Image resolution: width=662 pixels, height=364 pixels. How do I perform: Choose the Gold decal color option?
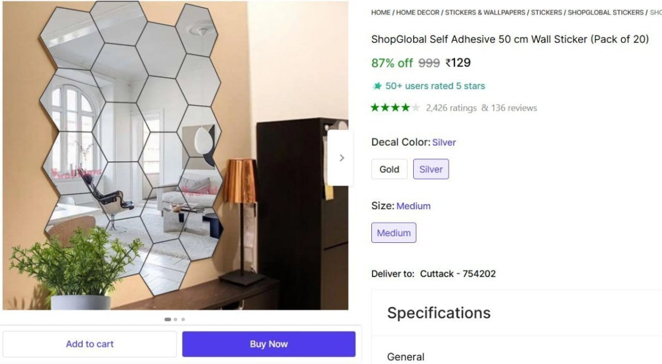coord(389,169)
